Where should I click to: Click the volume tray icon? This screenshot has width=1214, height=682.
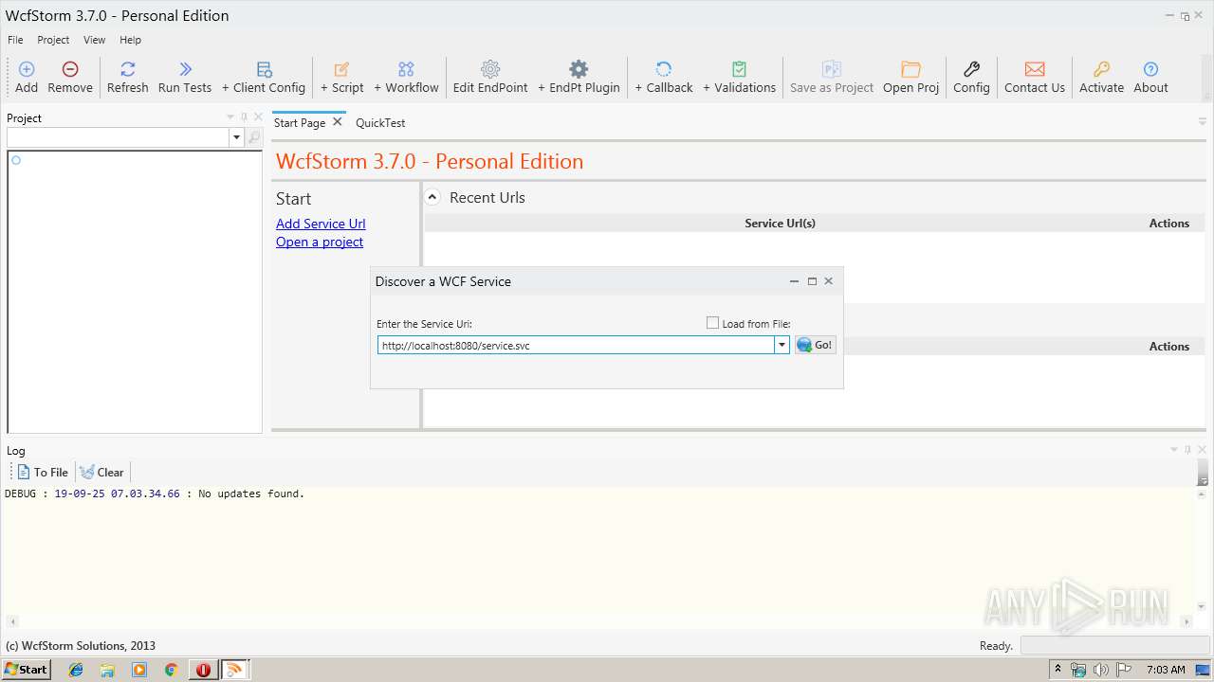point(1100,670)
